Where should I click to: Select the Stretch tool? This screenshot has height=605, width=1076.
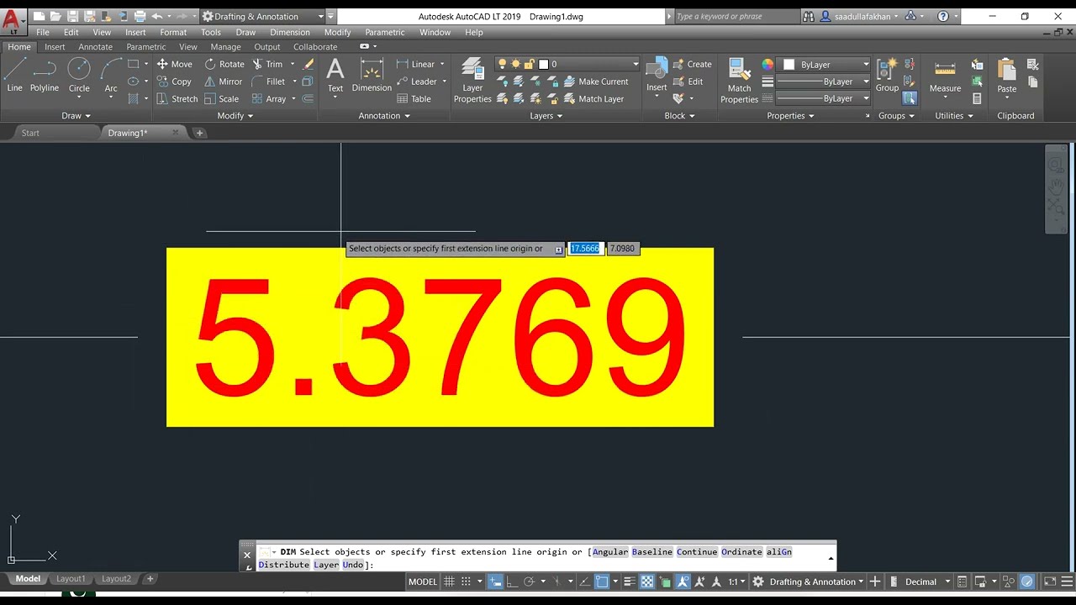point(177,98)
